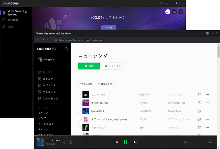Check the ベテルギウス song checkbox
Image resolution: width=220 pixels, height=149 pixels.
79,128
